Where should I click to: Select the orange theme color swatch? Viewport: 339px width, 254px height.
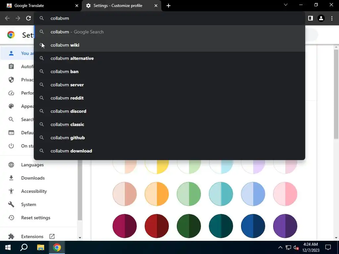tap(157, 194)
